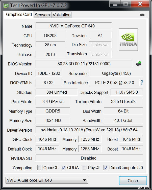Click the GPU field showing GK208
The width and height of the screenshot is (152, 190).
50,35
